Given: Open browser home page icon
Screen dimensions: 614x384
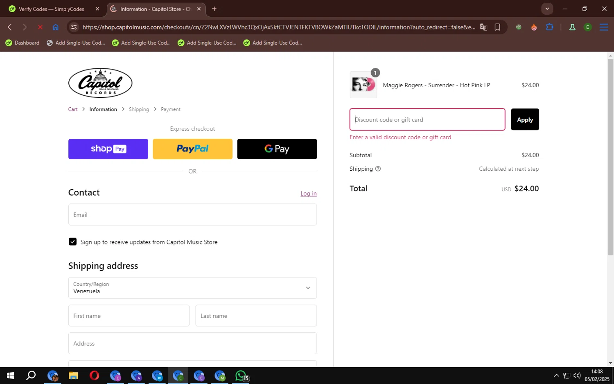Looking at the screenshot, I should [x=56, y=27].
